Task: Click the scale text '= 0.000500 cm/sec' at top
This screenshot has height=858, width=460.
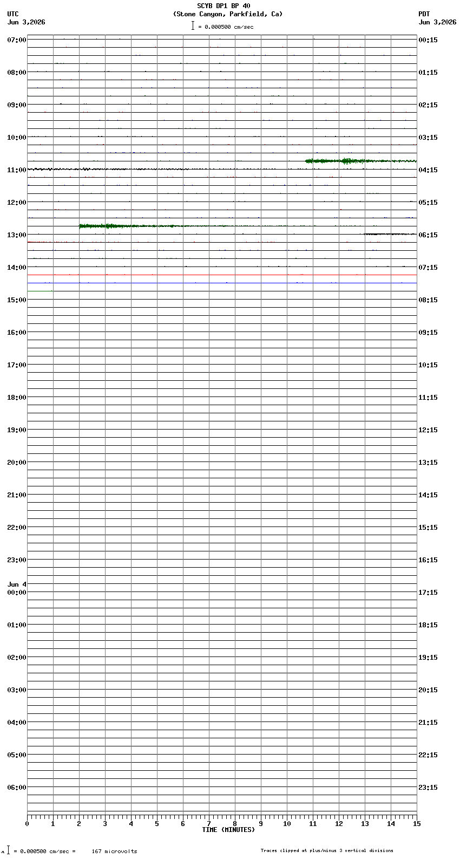Action: (226, 27)
